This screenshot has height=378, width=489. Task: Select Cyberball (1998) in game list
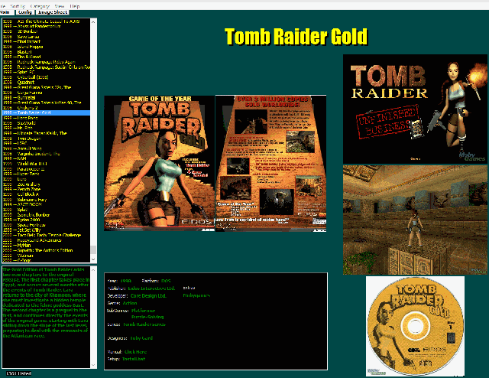click(46, 77)
